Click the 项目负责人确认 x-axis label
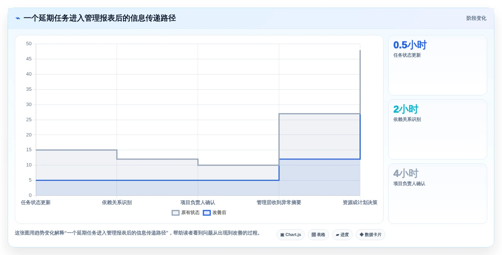502x255 pixels. (198, 203)
